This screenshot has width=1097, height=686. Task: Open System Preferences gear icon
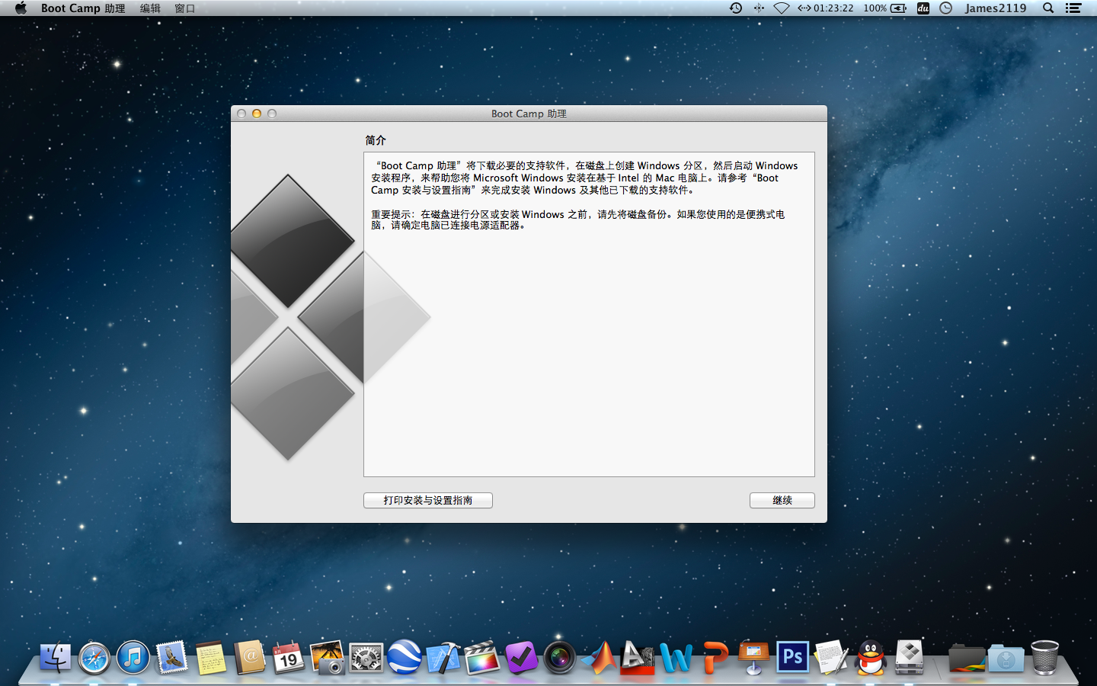(366, 658)
